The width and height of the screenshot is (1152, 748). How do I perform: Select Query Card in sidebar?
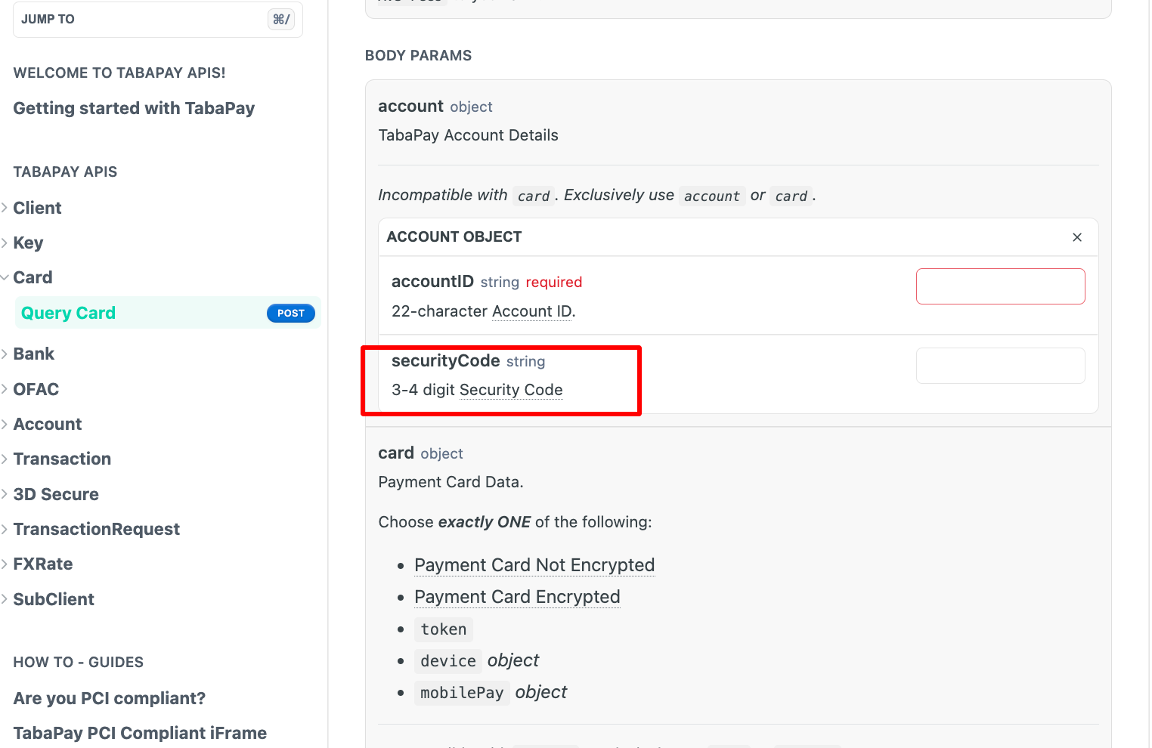click(x=168, y=313)
